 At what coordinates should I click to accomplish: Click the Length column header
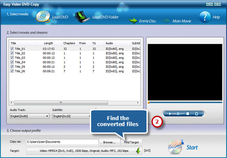click(x=49, y=43)
